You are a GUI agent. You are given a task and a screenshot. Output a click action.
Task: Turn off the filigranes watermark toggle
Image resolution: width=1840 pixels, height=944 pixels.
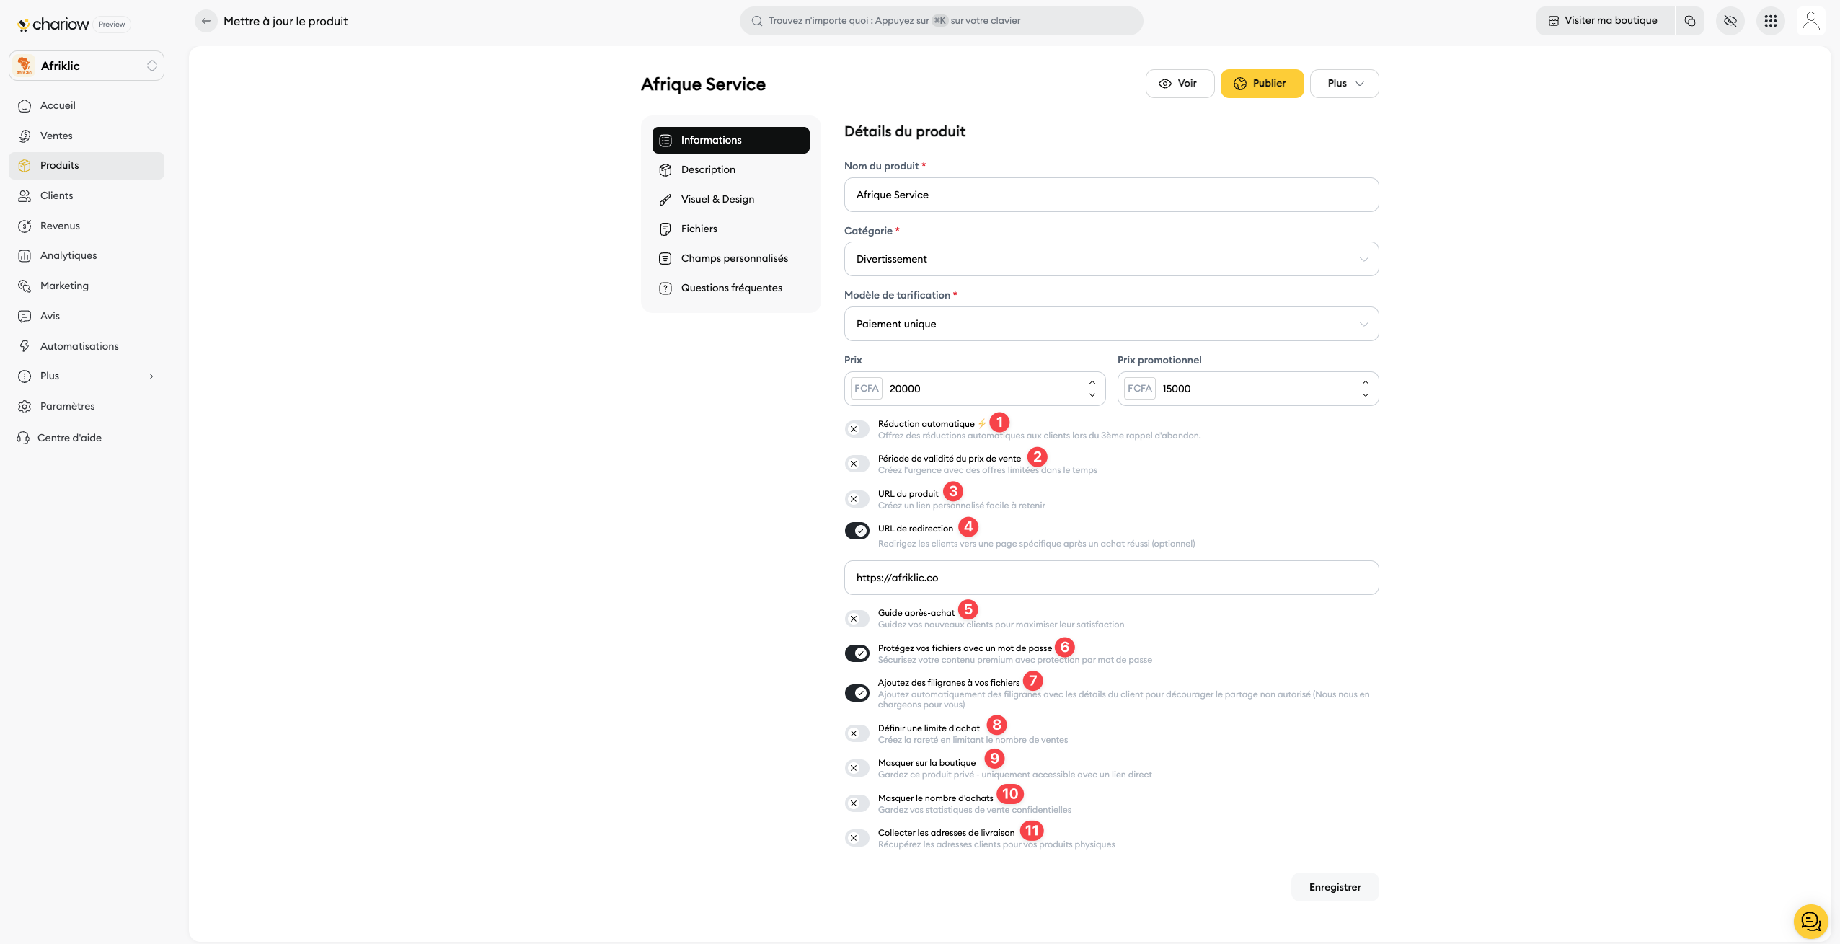click(x=857, y=693)
